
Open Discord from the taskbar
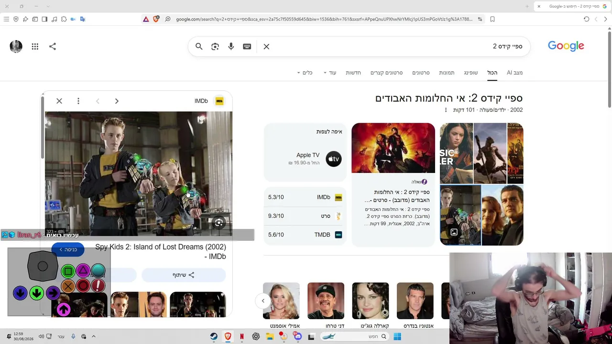[x=297, y=336]
